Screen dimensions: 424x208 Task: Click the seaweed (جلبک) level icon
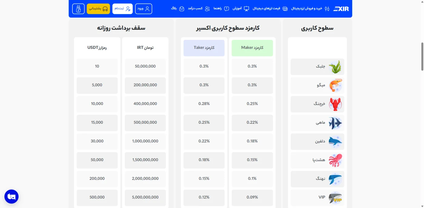point(335,67)
